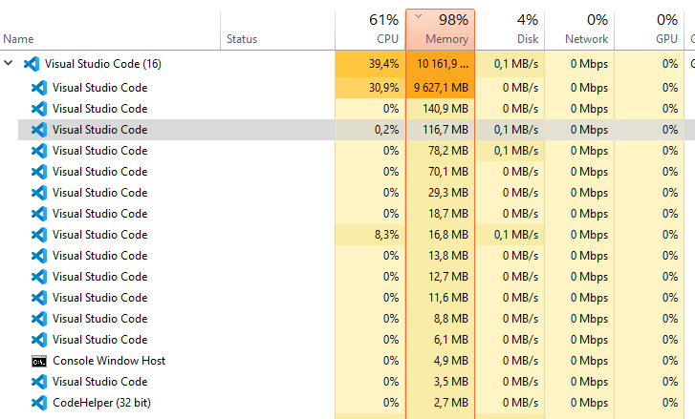This screenshot has width=695, height=419.
Task: Select the Console Window Host process row
Action: click(348, 361)
